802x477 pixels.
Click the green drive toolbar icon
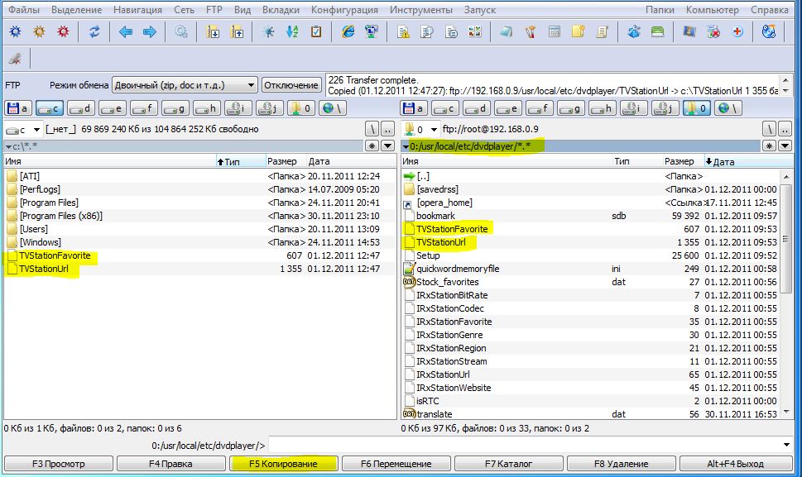click(x=658, y=31)
